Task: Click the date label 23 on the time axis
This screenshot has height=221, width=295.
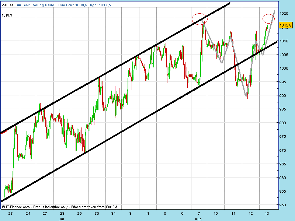Action: (11, 214)
